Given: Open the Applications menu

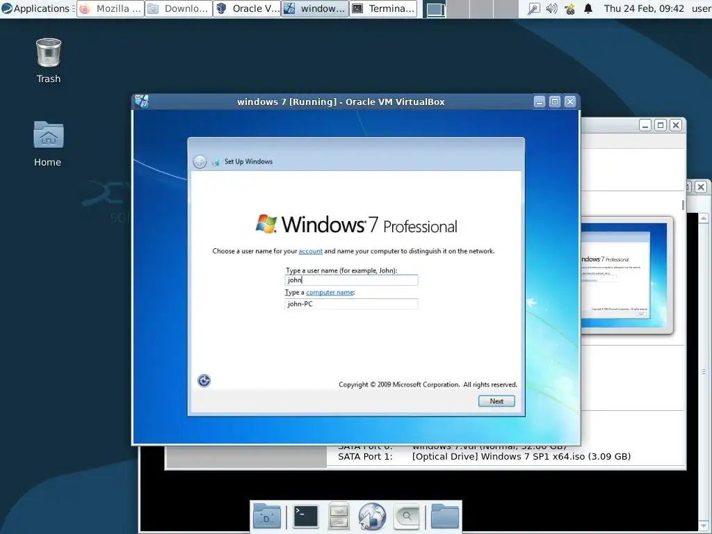Looking at the screenshot, I should (36, 8).
